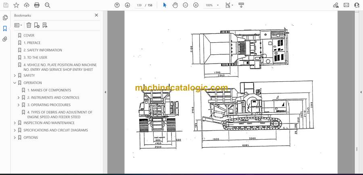Open the find text magnifier tool

(x=48, y=5)
